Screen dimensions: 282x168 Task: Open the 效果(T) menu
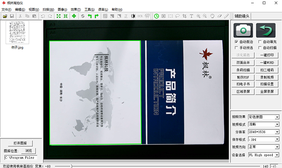click(75, 10)
